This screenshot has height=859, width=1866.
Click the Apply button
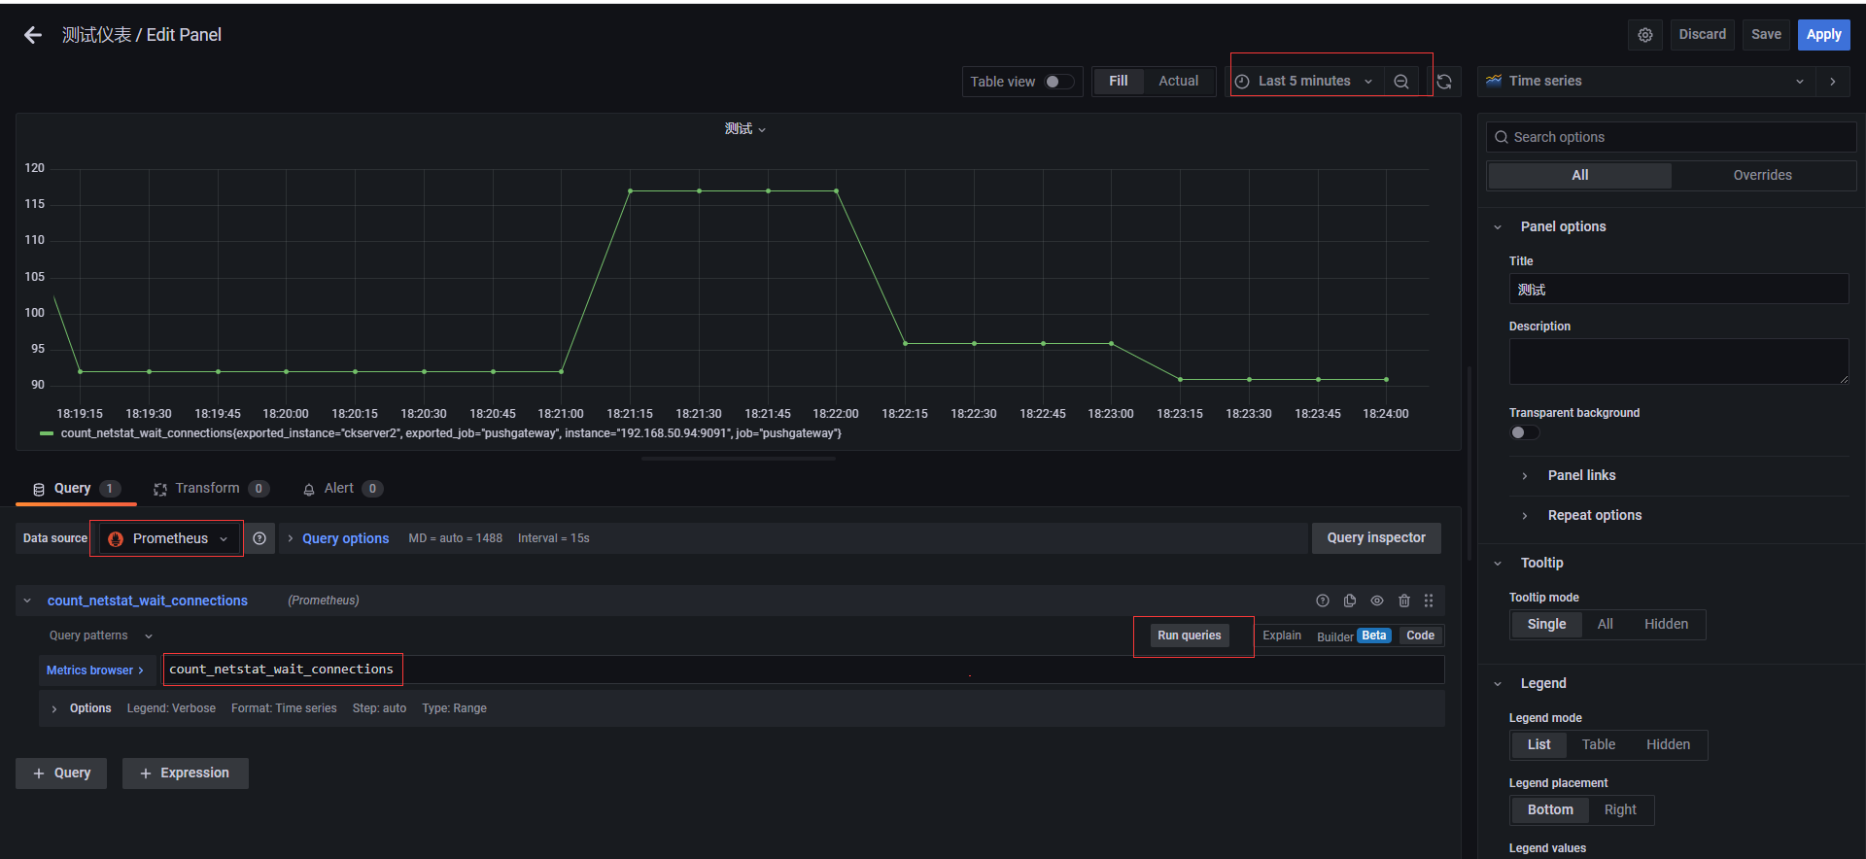click(1823, 35)
